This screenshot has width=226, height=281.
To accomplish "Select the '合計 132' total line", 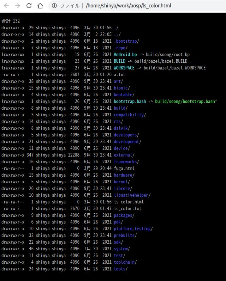I will click(x=11, y=21).
